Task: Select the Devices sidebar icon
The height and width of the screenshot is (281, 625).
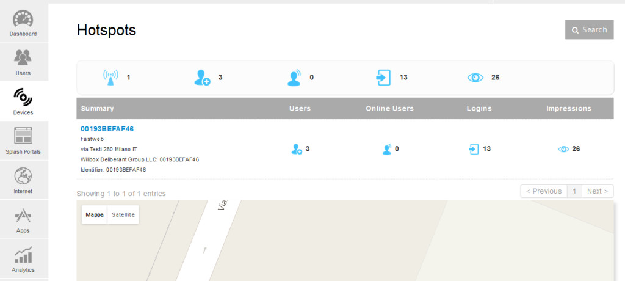Action: 23,97
